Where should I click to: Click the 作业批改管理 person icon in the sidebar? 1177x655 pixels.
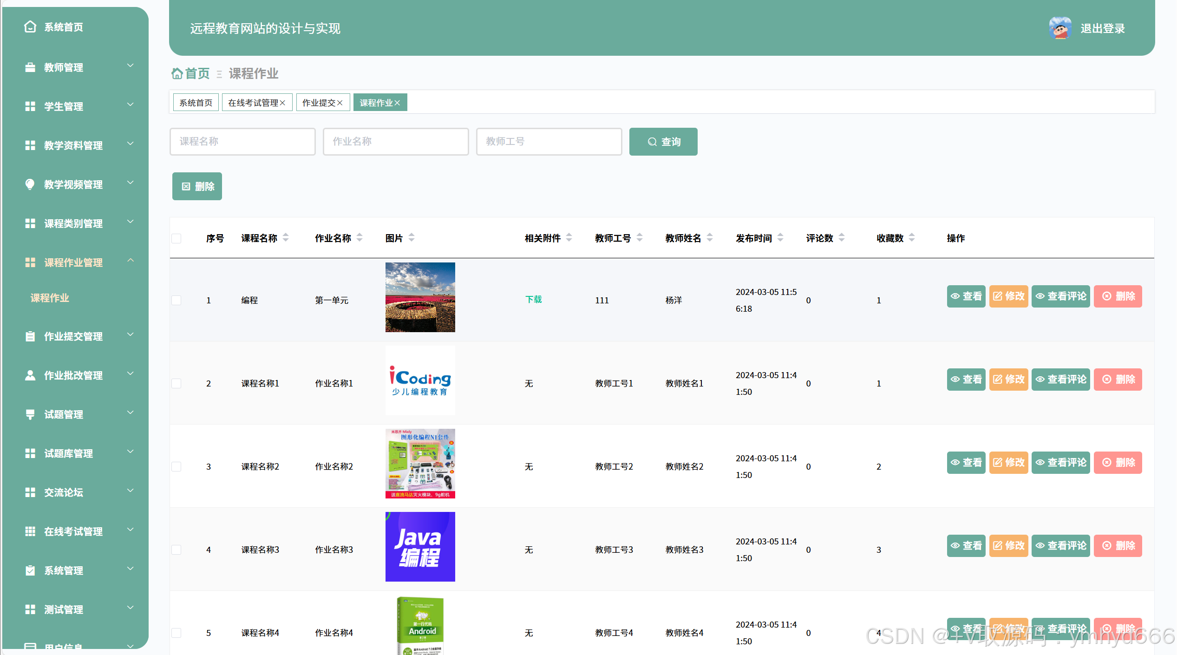coord(30,375)
